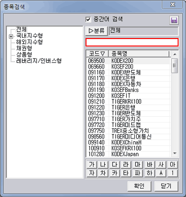Filter by the 하 initial key
Screen dimensions: 186x197
150,173
